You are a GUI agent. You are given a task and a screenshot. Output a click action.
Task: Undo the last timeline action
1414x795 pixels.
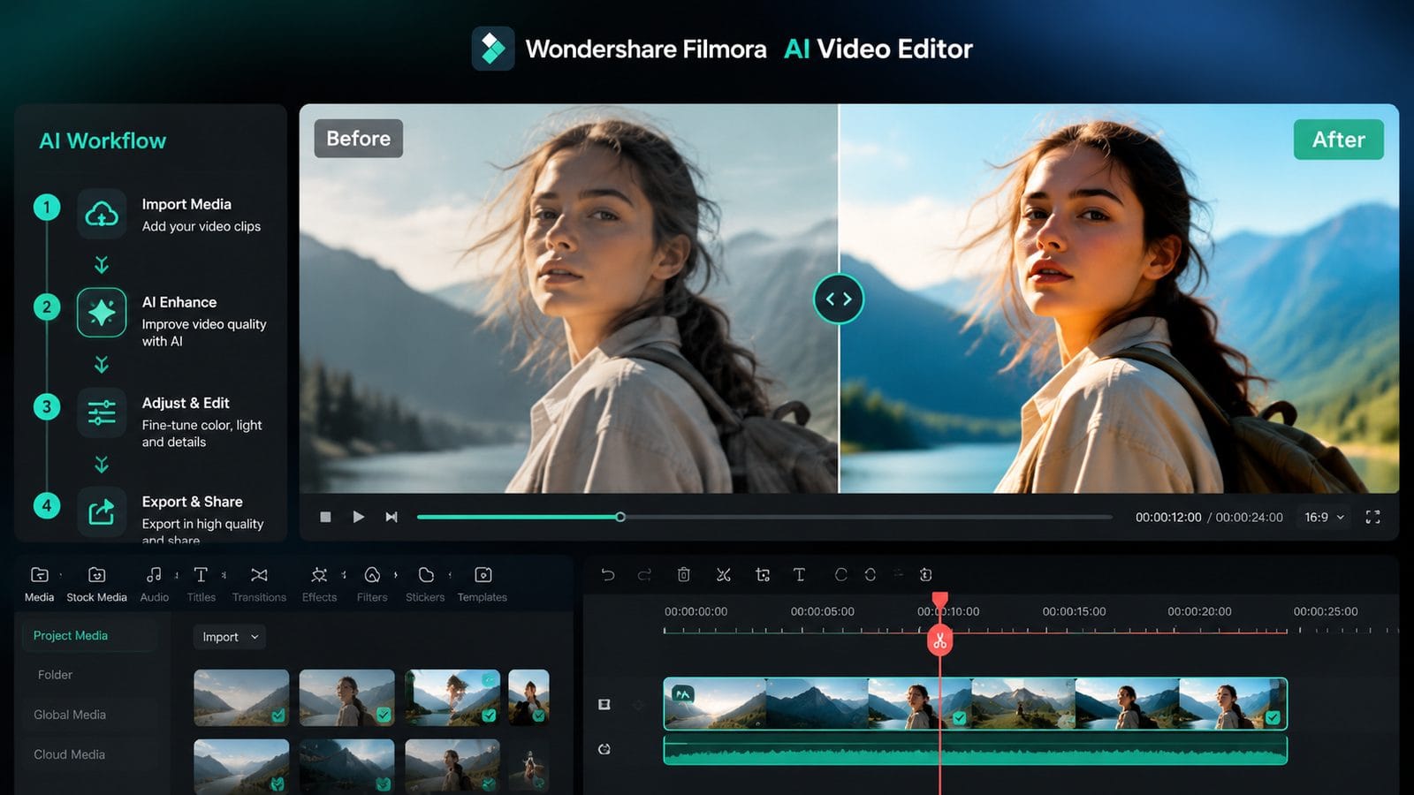point(608,574)
